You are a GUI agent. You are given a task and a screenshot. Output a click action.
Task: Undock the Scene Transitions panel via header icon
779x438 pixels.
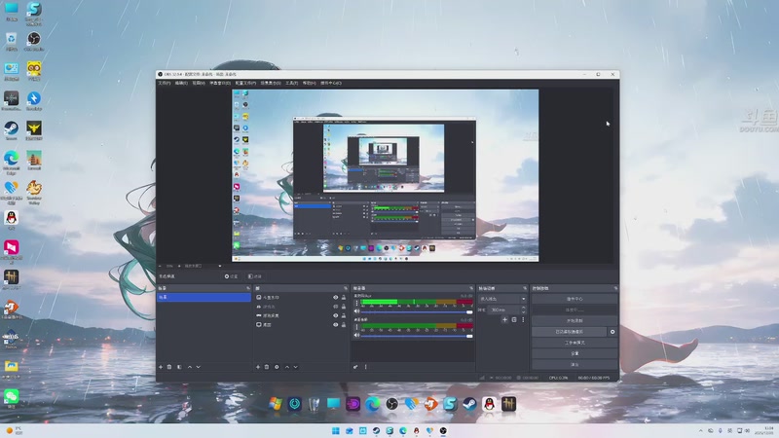click(x=525, y=288)
